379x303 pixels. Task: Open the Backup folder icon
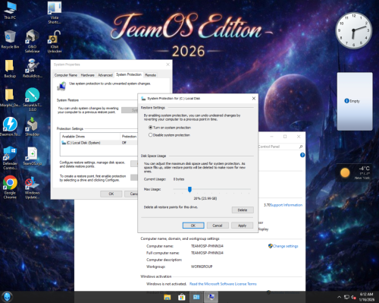pyautogui.click(x=10, y=69)
